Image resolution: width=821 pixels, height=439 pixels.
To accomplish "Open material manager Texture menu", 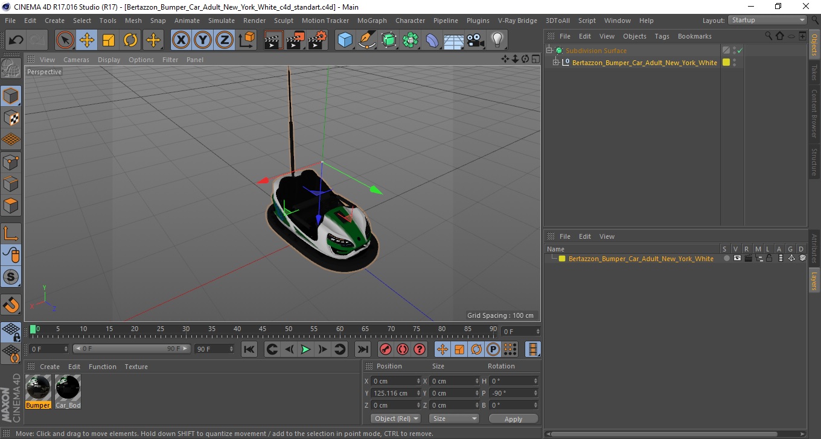I will point(136,367).
